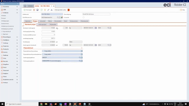Open calendar icon in Standaard verkoopprijs row

coord(96,28)
